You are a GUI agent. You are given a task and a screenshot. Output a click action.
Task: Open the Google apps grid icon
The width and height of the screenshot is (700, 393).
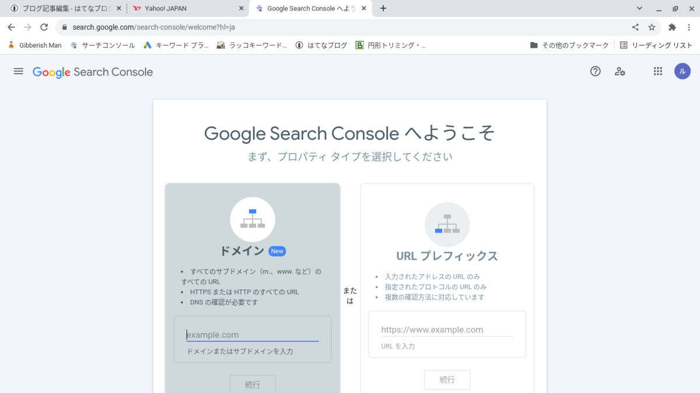point(658,71)
